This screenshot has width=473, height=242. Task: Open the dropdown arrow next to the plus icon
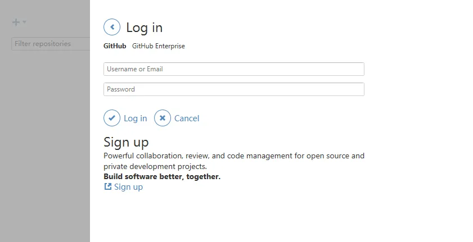tap(25, 22)
